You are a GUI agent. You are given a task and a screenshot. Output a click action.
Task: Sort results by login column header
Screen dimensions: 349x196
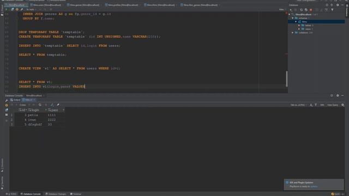pyautogui.click(x=37, y=110)
